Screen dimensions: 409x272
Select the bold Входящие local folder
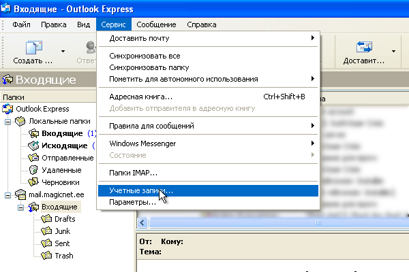(62, 133)
